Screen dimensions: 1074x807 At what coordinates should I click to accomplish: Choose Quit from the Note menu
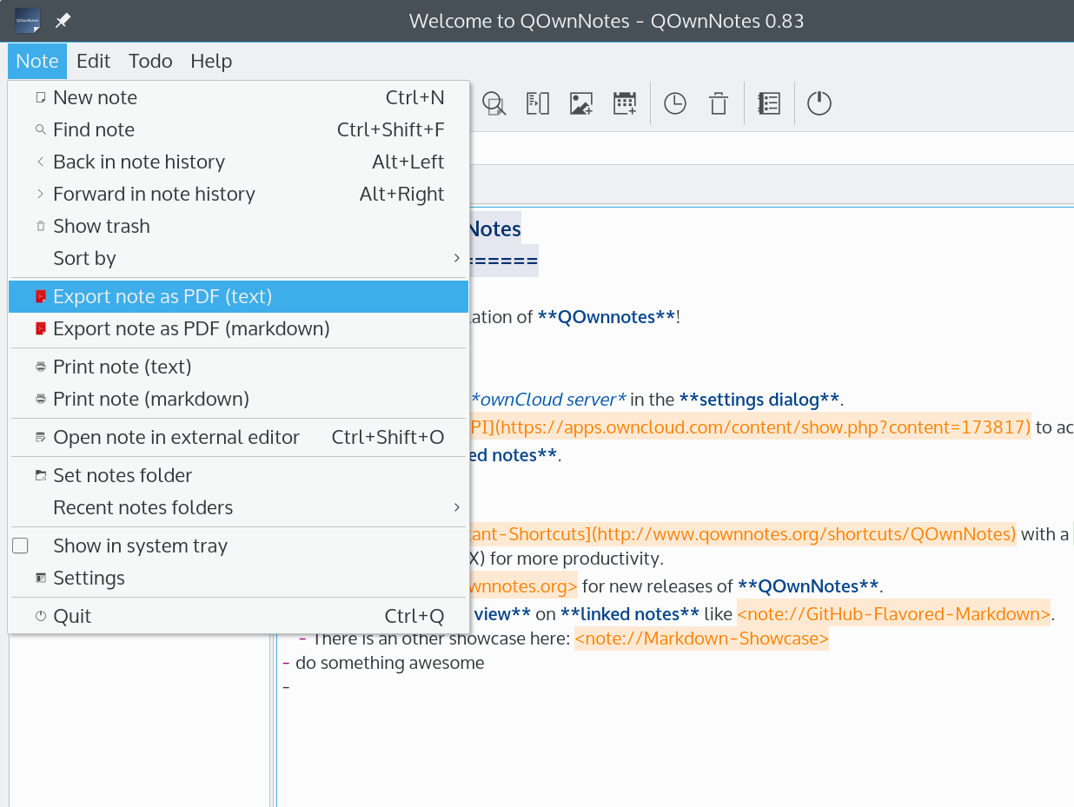238,616
